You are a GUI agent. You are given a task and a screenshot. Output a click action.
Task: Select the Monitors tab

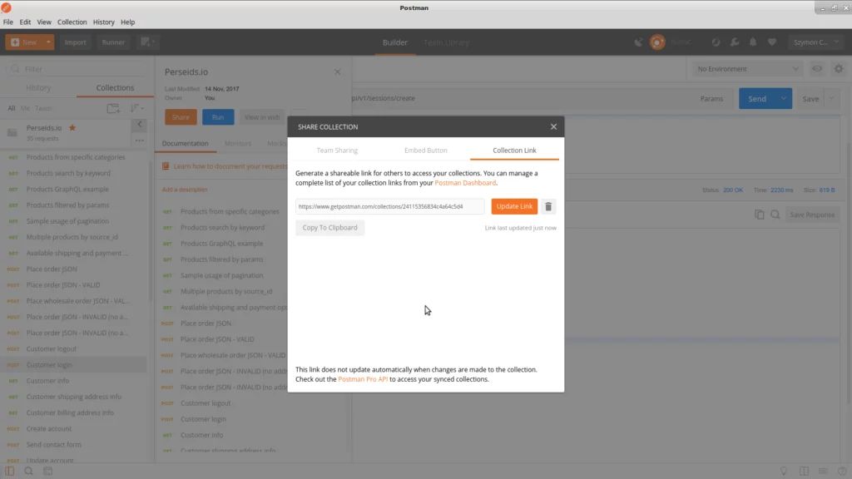point(238,143)
